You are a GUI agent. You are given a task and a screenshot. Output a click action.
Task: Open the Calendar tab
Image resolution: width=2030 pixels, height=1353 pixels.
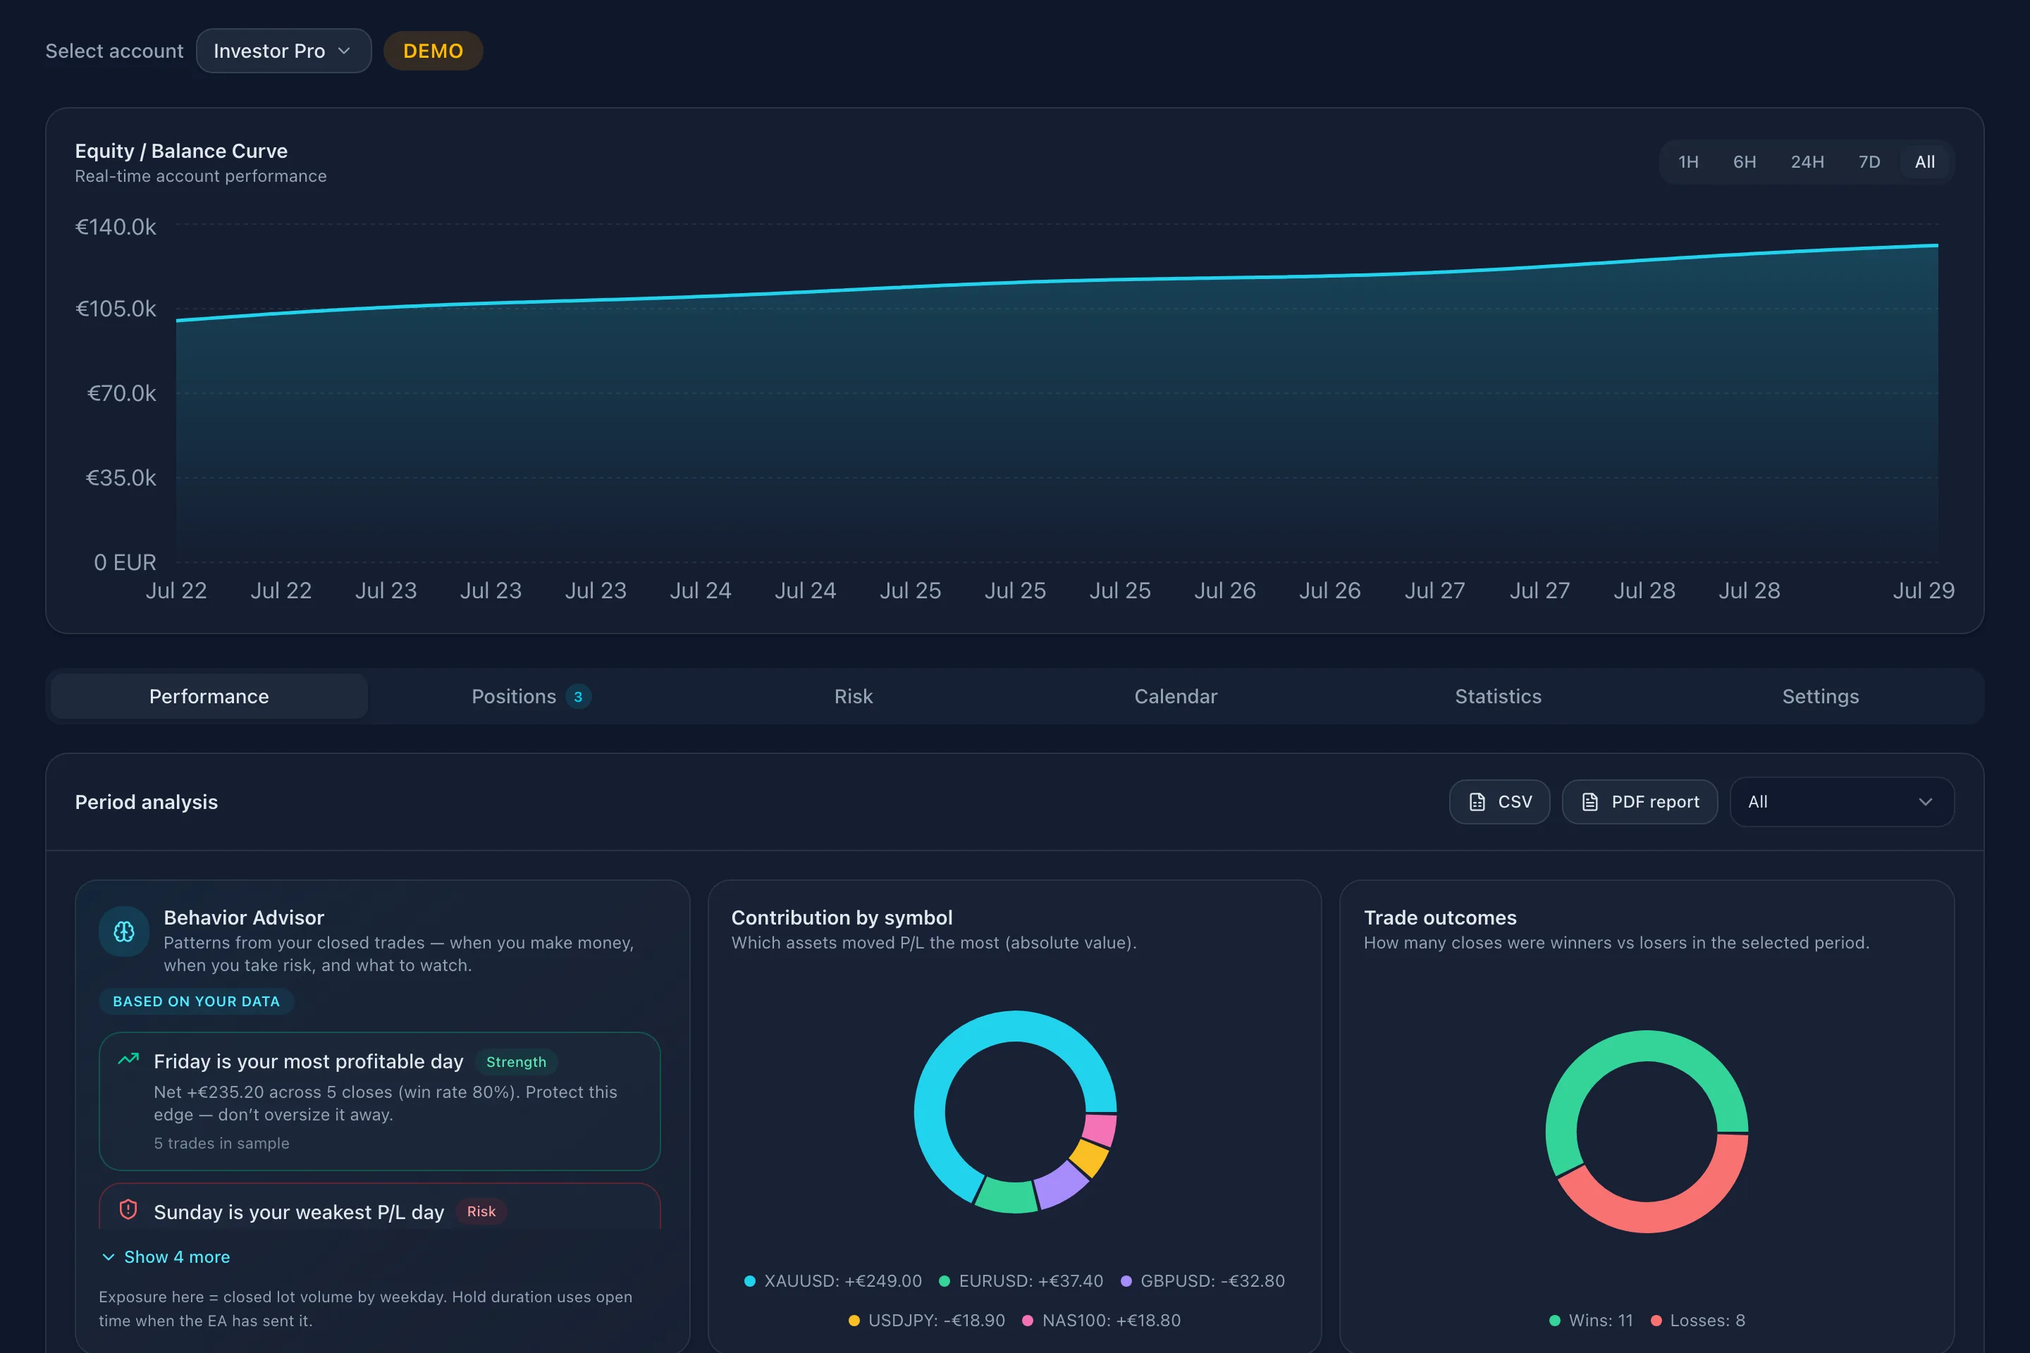pos(1176,696)
